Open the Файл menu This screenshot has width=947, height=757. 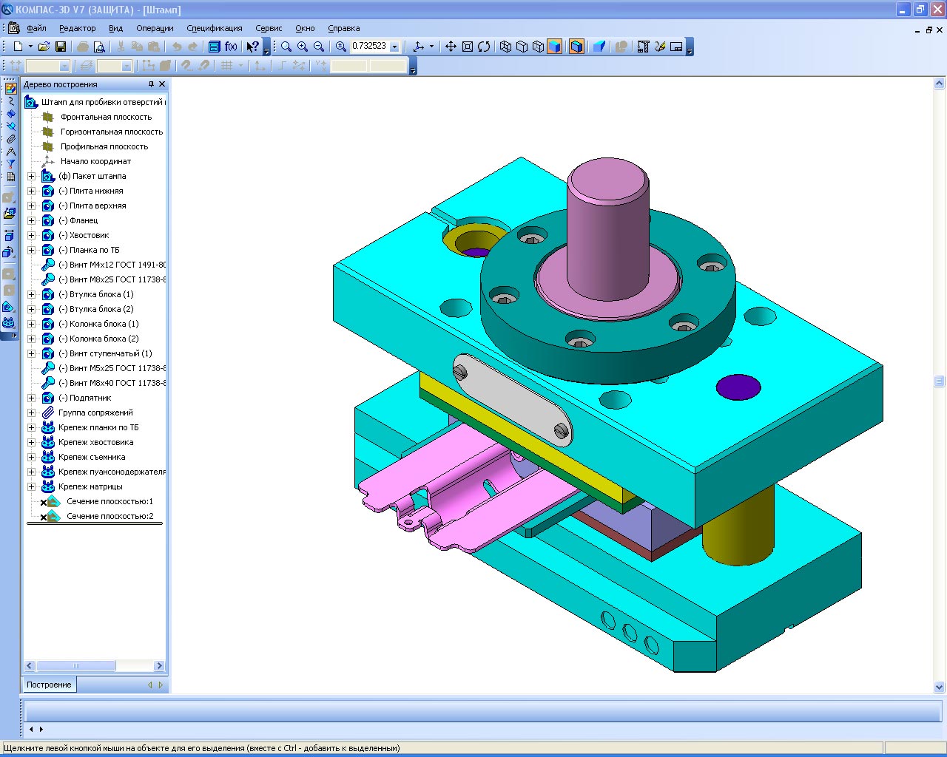36,28
